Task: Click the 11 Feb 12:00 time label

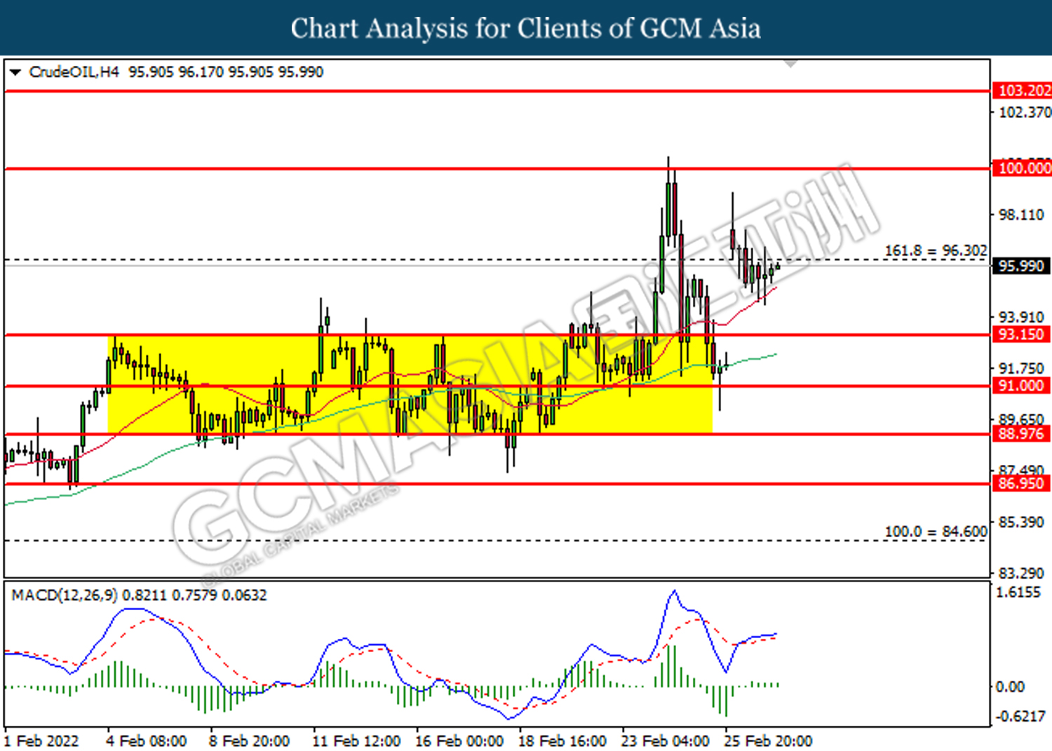Action: (356, 741)
